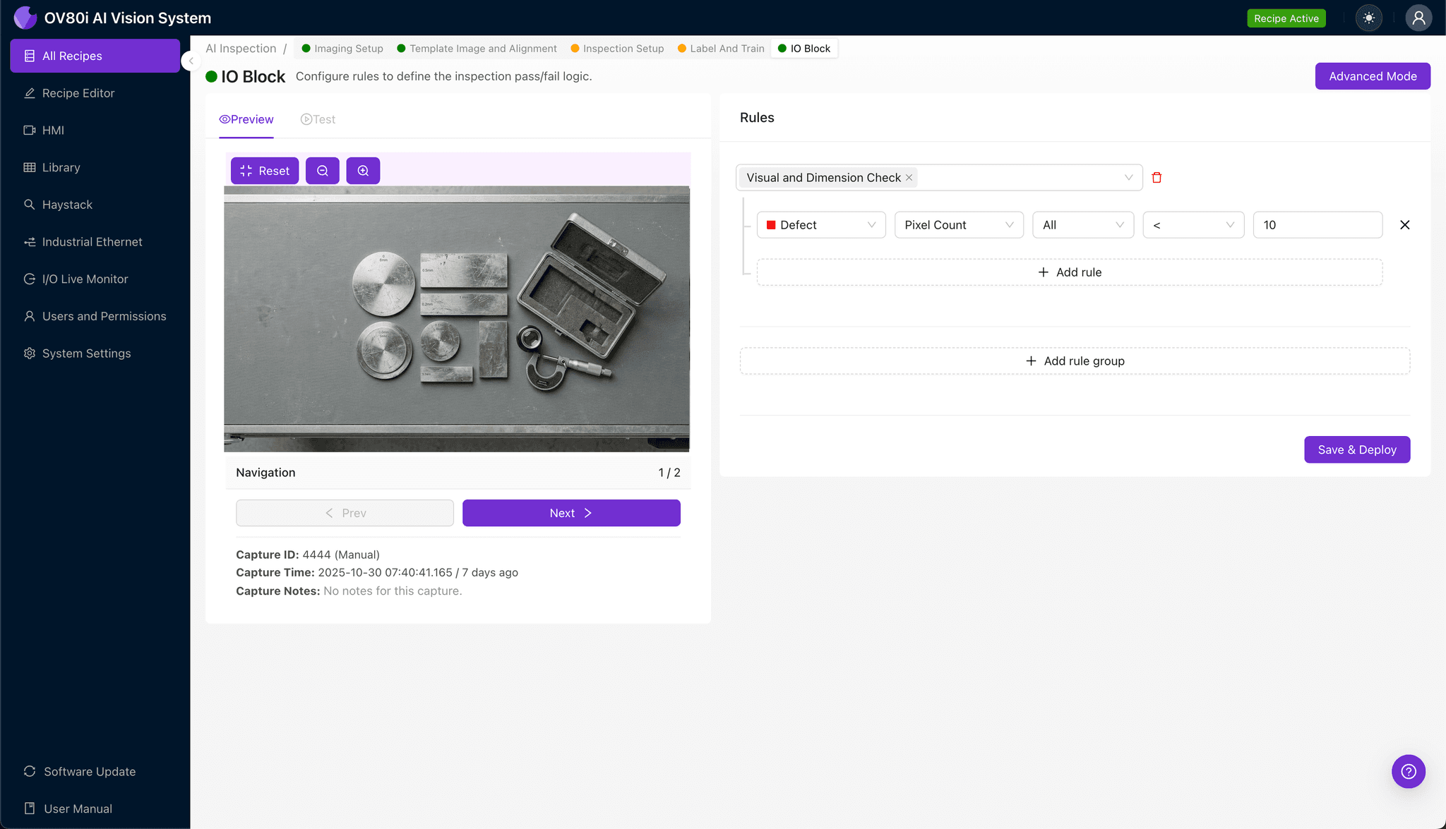Click the Capture Notes text line
Image resolution: width=1446 pixels, height=829 pixels.
click(x=349, y=591)
